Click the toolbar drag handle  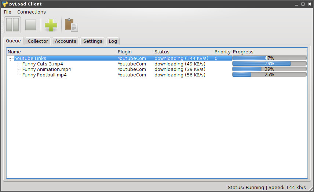[3, 25]
